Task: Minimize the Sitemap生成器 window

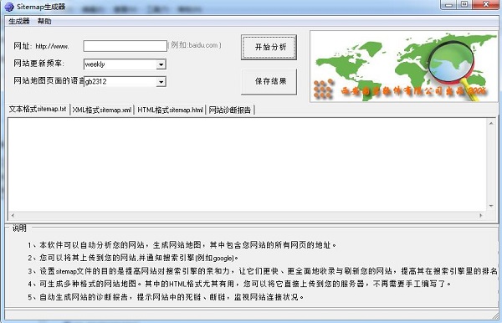Action: click(x=448, y=5)
